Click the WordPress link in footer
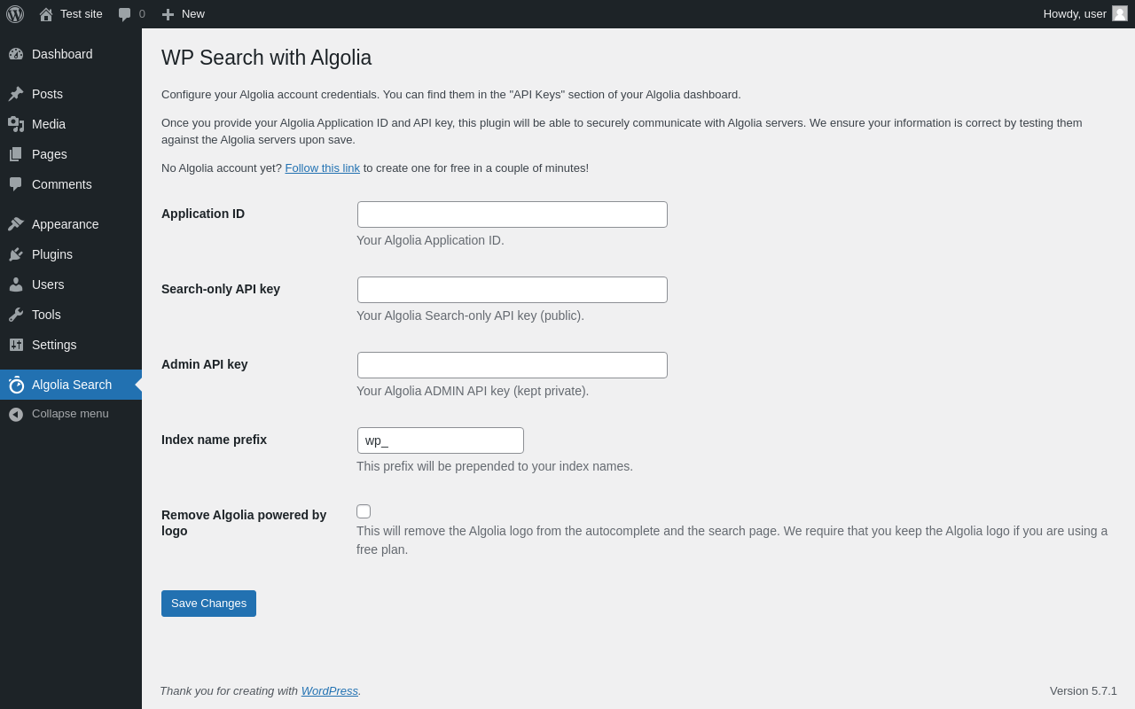Viewport: 1135px width, 709px height. pos(329,690)
